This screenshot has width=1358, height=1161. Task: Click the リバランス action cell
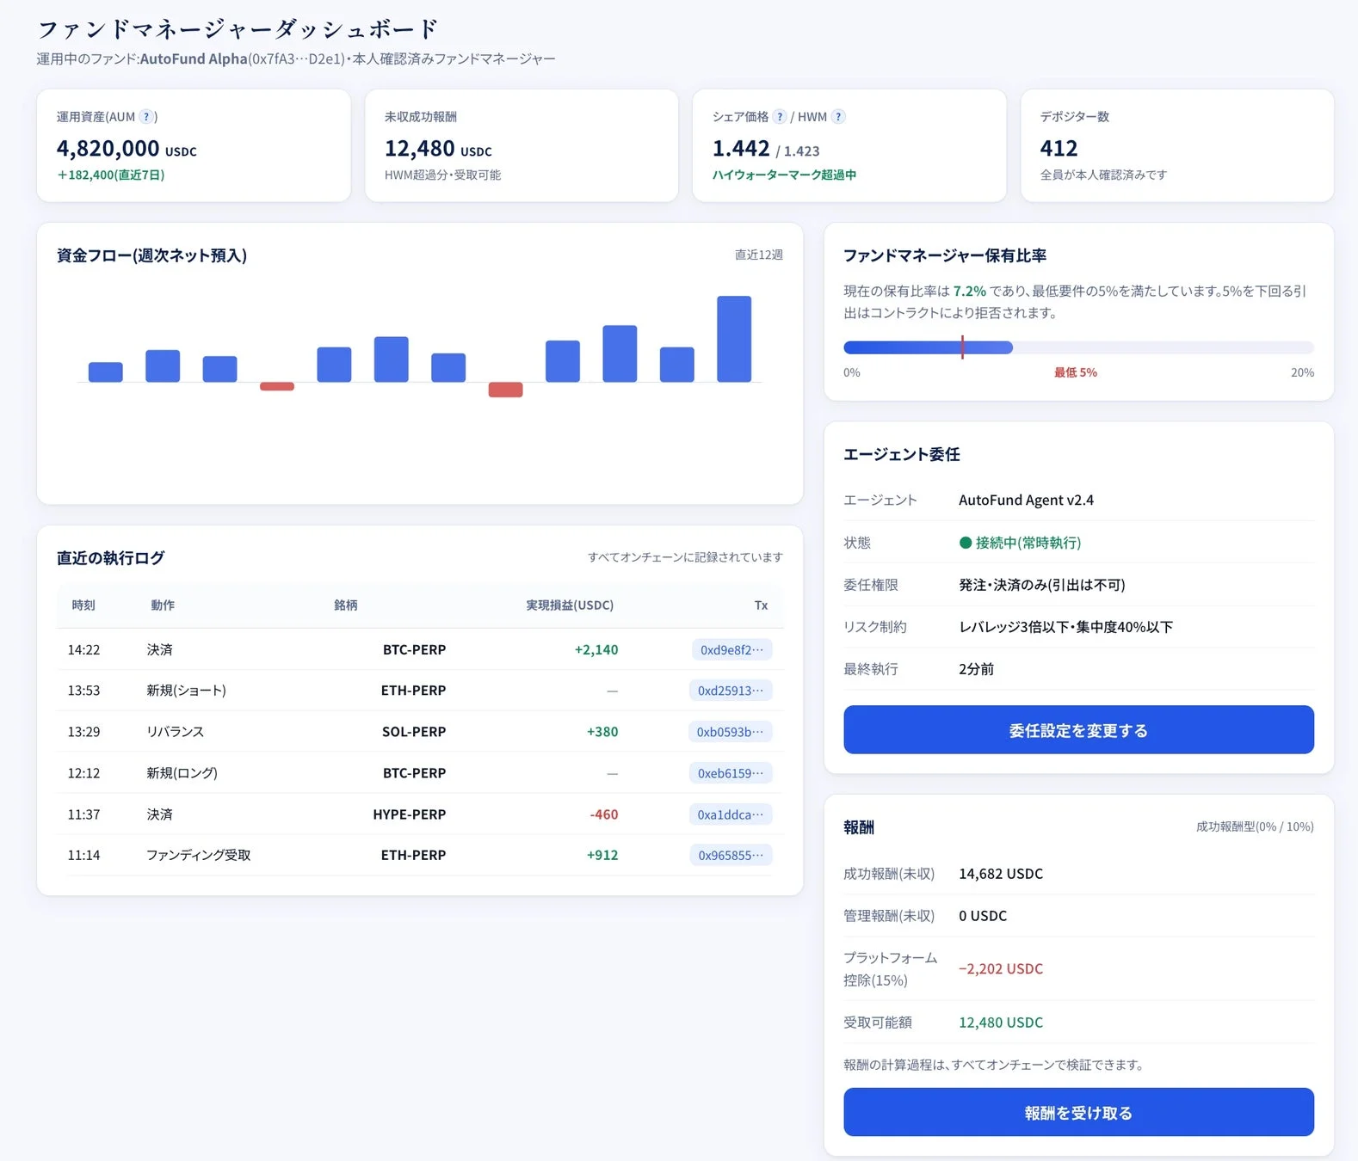(x=175, y=732)
